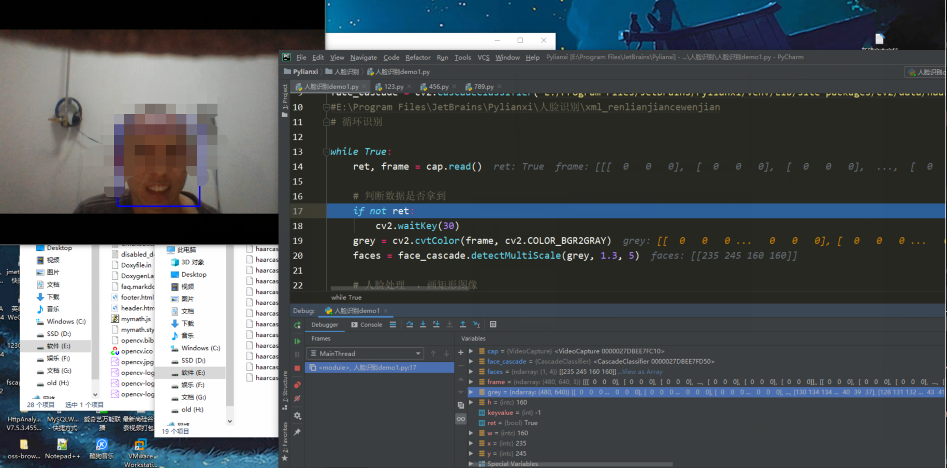
Task: Open the Refactor menu
Action: point(418,58)
